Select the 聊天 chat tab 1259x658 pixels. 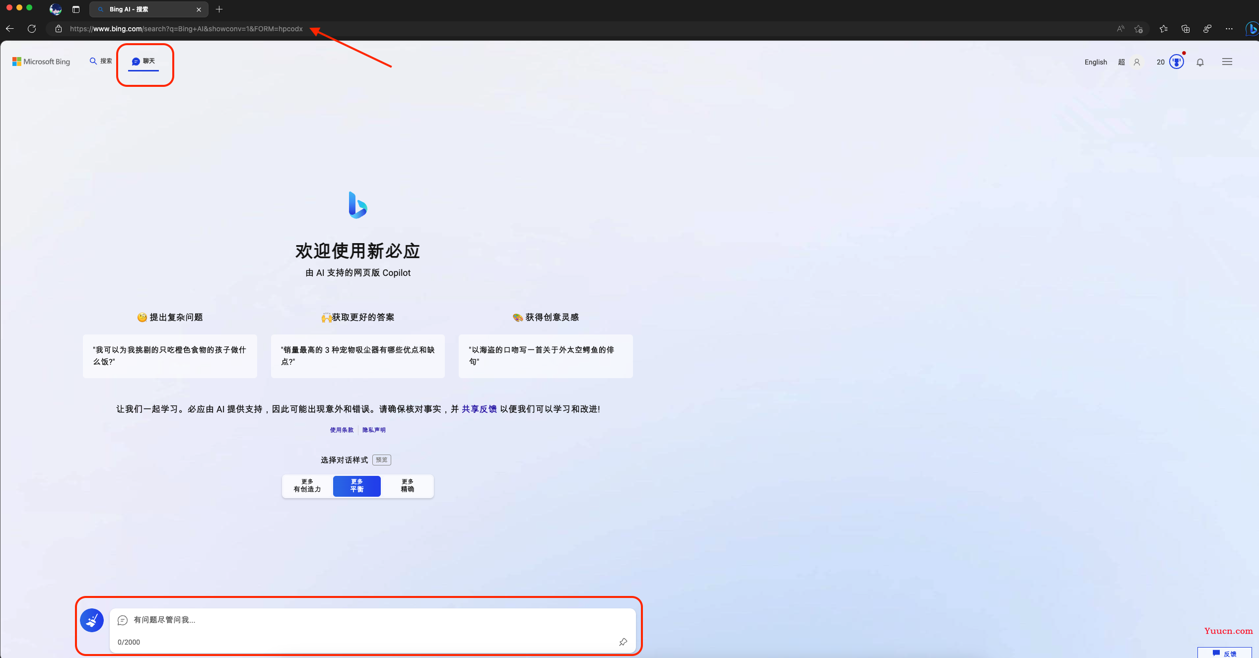tap(143, 61)
